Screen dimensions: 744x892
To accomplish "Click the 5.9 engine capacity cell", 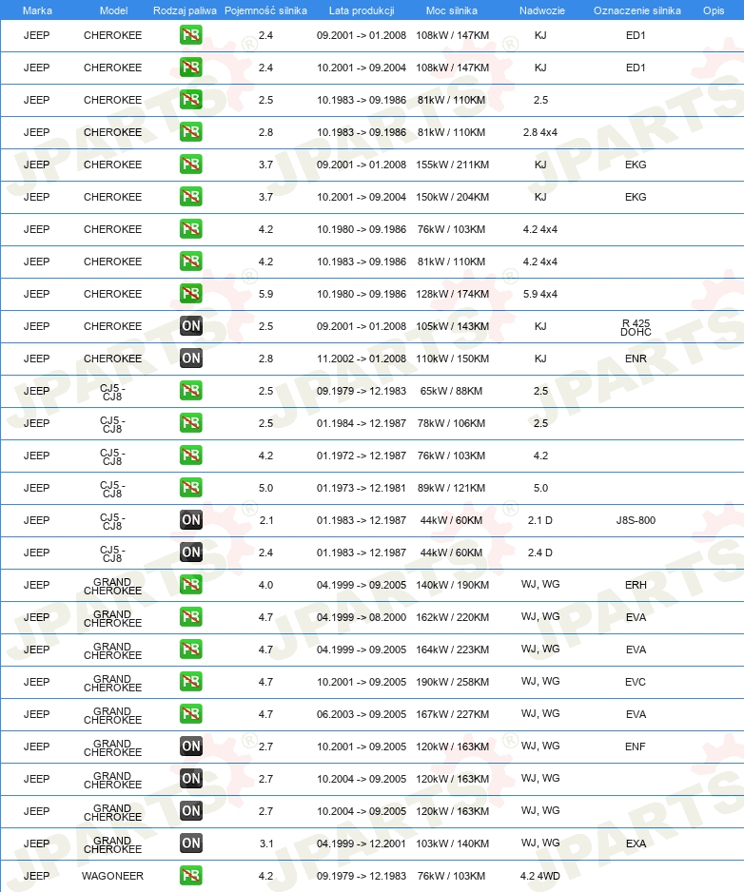I will (265, 294).
